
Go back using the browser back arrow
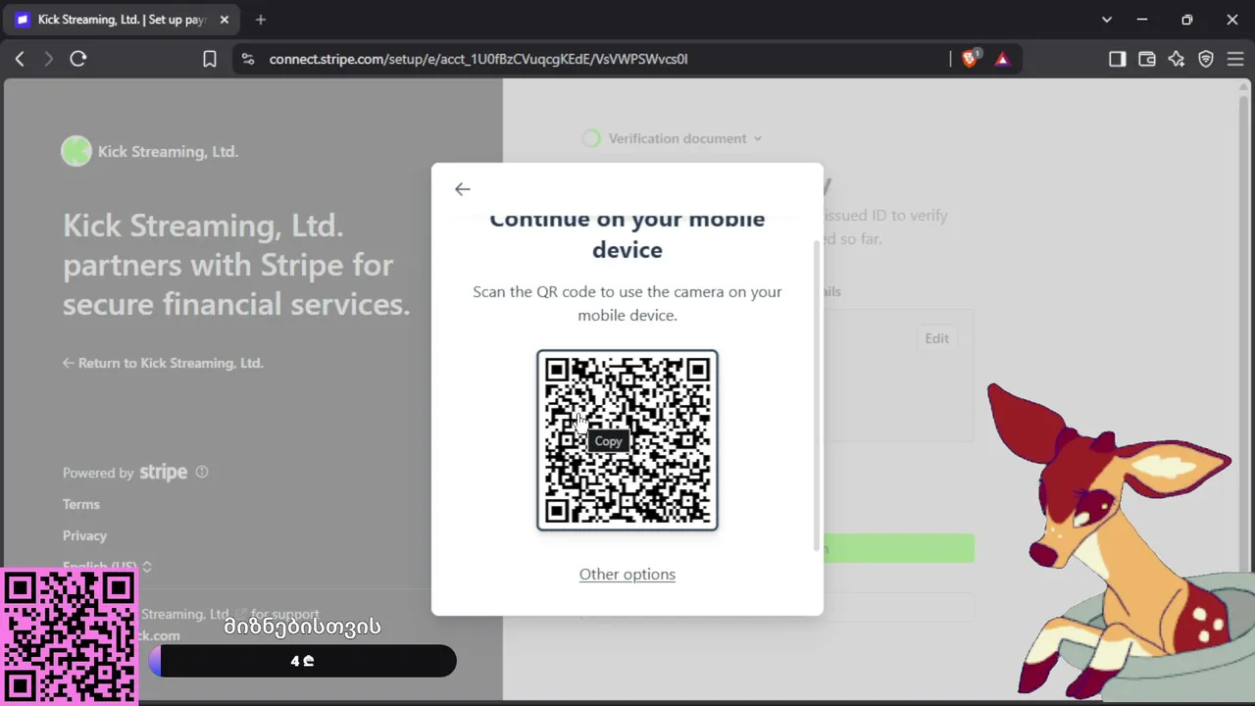(x=20, y=59)
